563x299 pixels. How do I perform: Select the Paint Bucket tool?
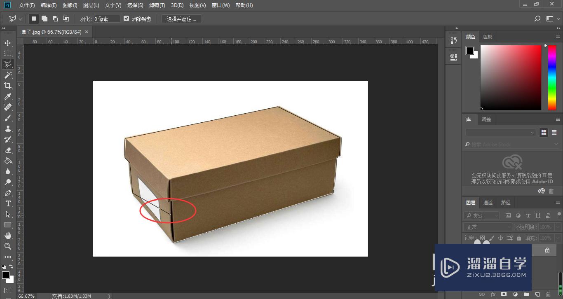(x=8, y=161)
